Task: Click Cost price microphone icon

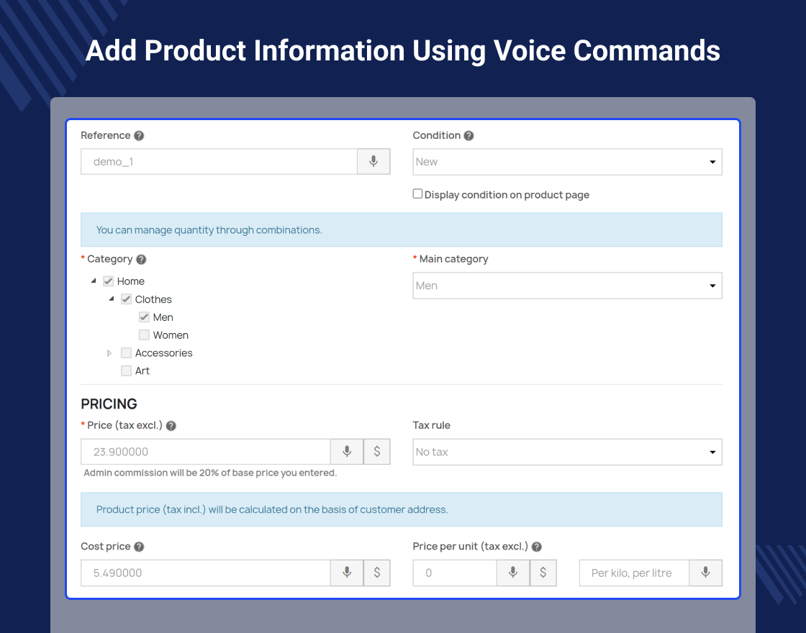Action: [347, 573]
